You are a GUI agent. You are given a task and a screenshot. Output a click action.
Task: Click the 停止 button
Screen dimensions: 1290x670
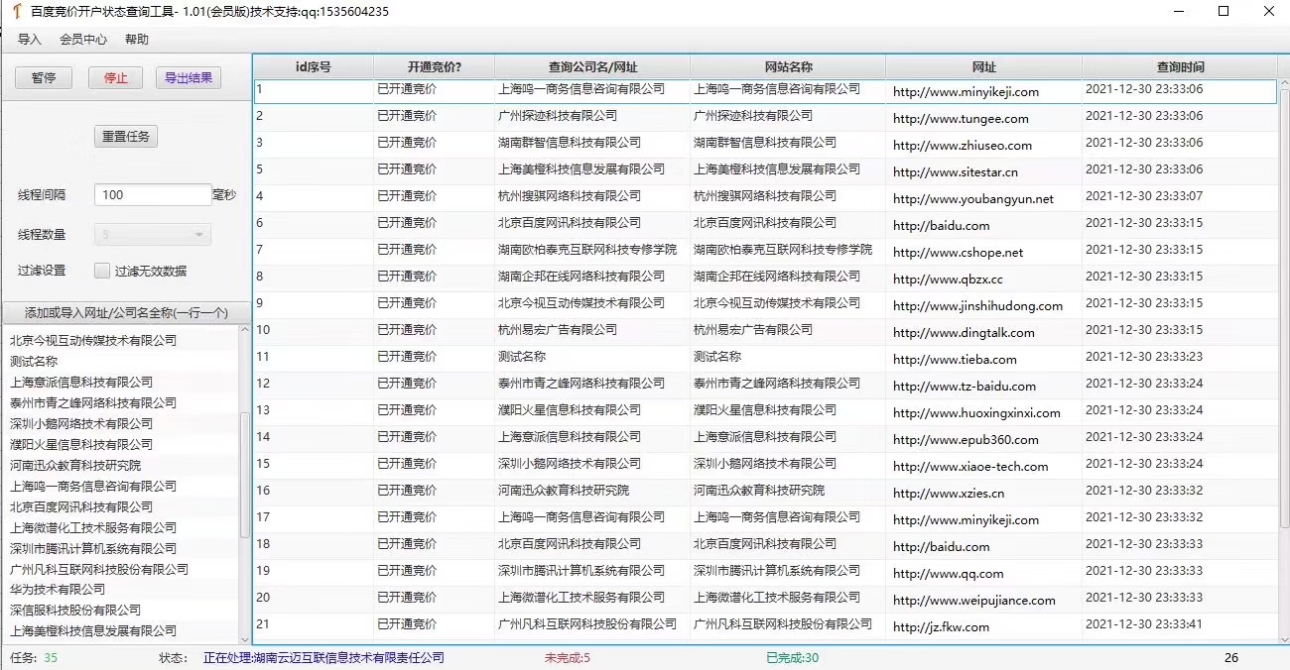pos(116,77)
